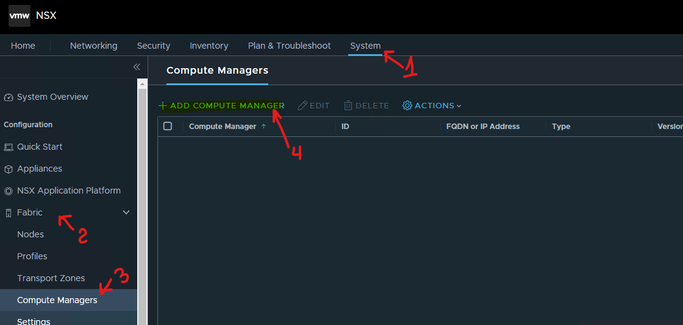683x325 pixels.
Task: Collapse the Fabric section chevron
Action: pos(126,212)
